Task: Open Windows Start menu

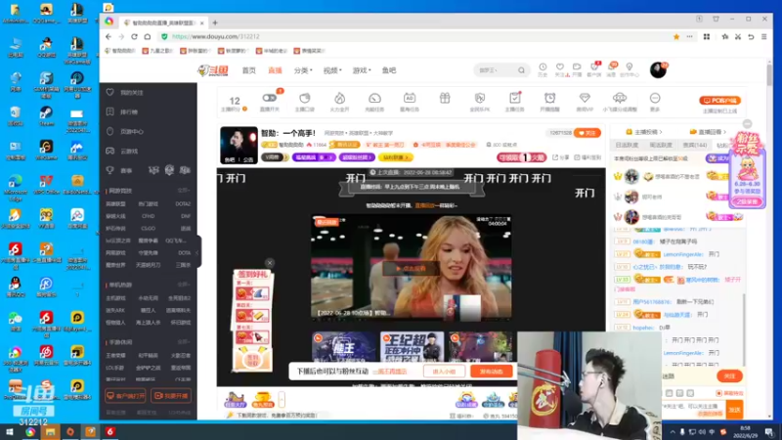Action: click(9, 431)
